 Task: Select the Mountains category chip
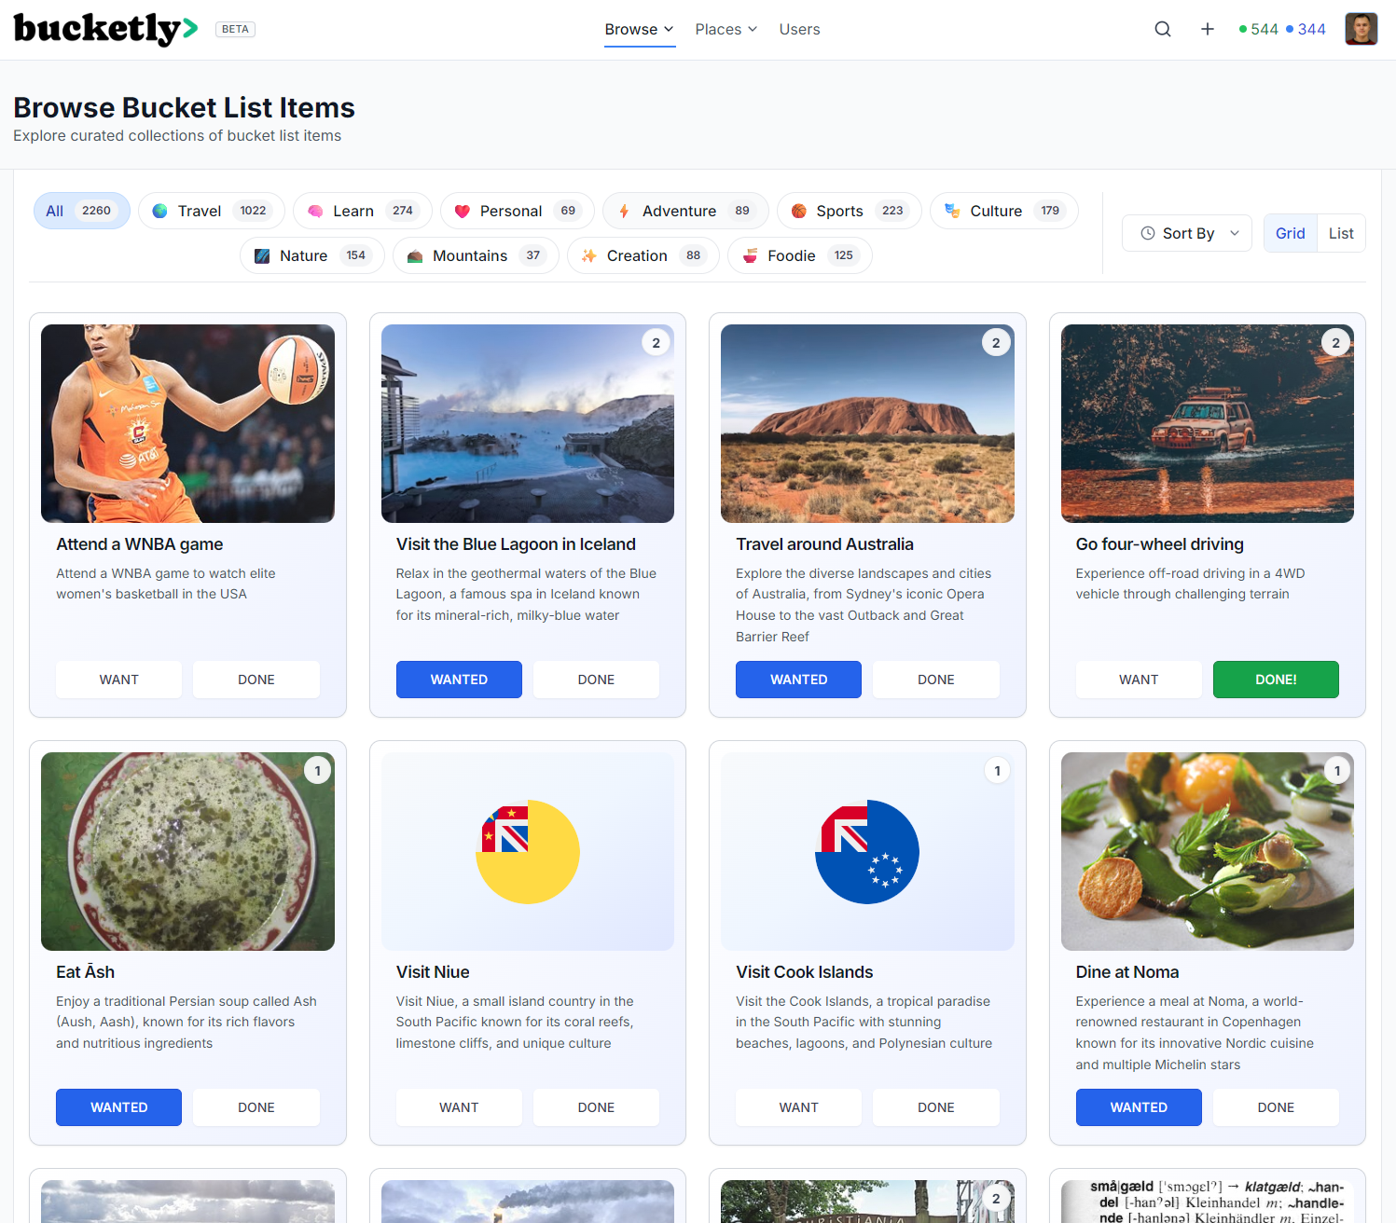(476, 255)
